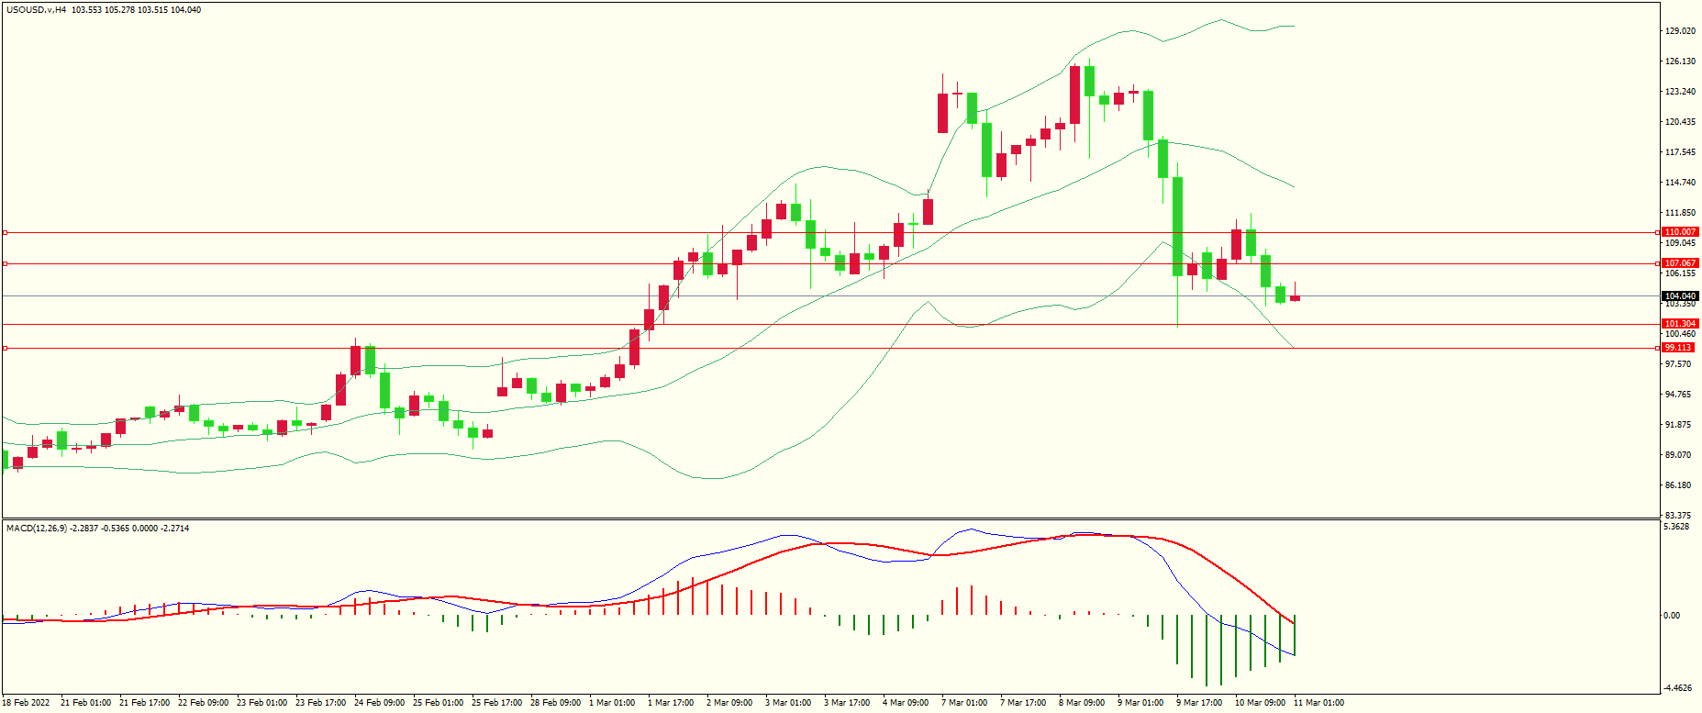Click the 11 Mar 01:00 time axis label
Viewport: 1702px width, 713px height.
tap(1318, 703)
